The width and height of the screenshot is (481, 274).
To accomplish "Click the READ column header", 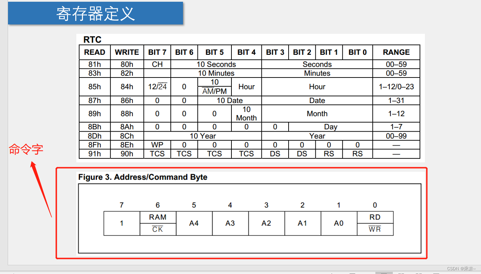I will pyautogui.click(x=94, y=52).
